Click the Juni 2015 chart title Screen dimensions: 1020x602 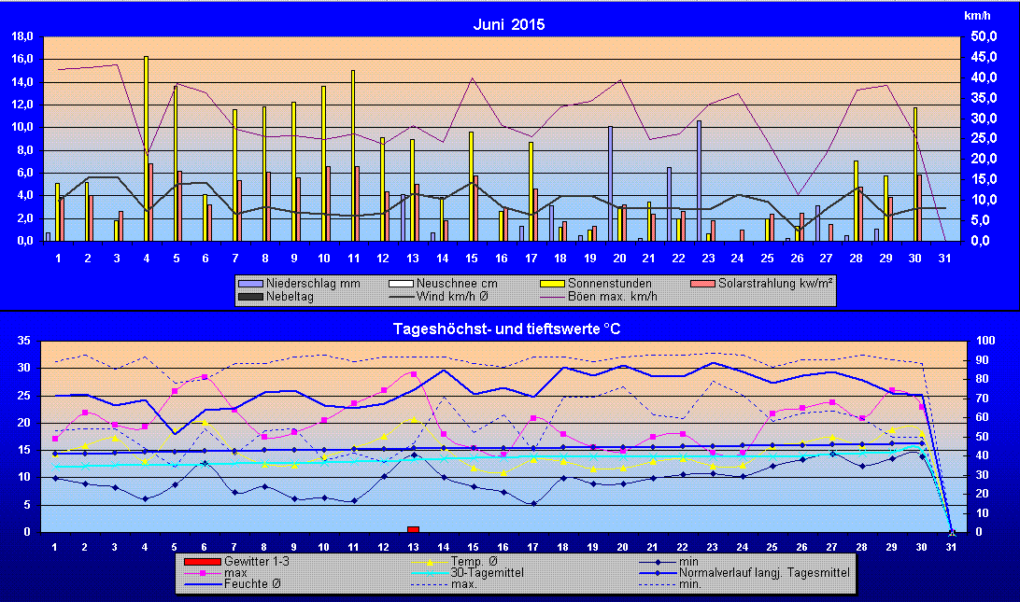tap(509, 25)
